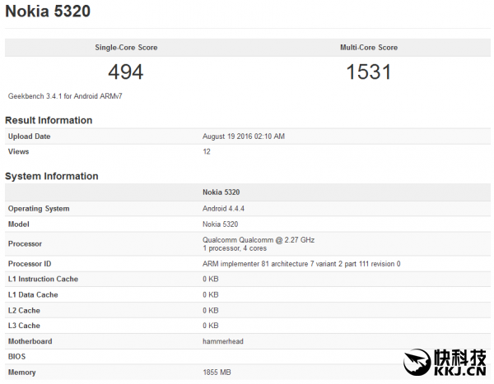Select the Android 4.4.4 operating system value

click(x=226, y=209)
